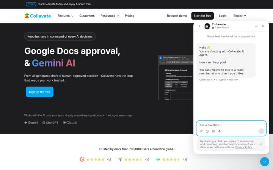The height and width of the screenshot is (170, 273).
Task: Click Request demo link
Action: (x=177, y=16)
